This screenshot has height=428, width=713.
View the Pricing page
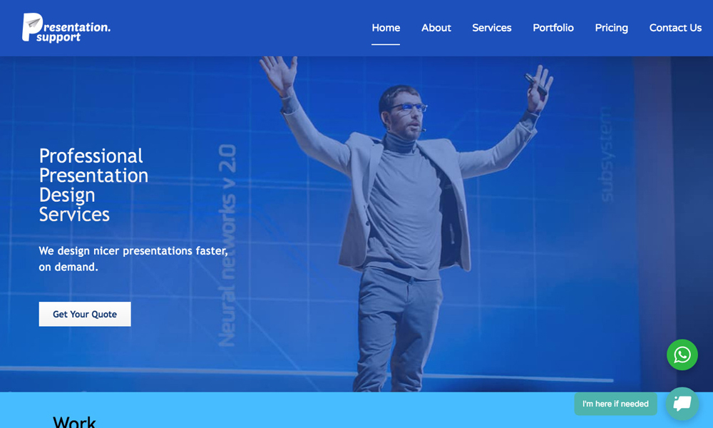click(x=611, y=28)
